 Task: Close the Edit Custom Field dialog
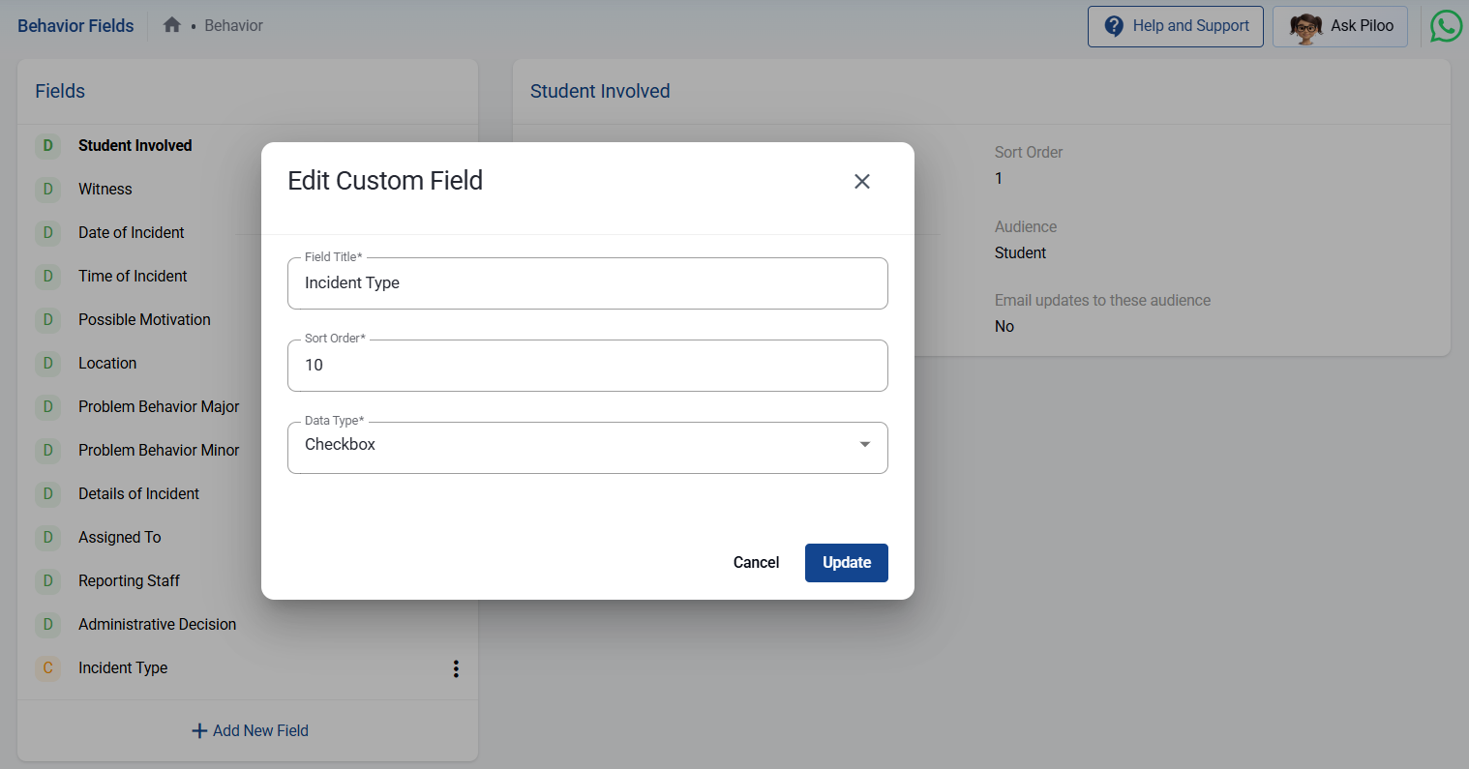[x=861, y=182]
